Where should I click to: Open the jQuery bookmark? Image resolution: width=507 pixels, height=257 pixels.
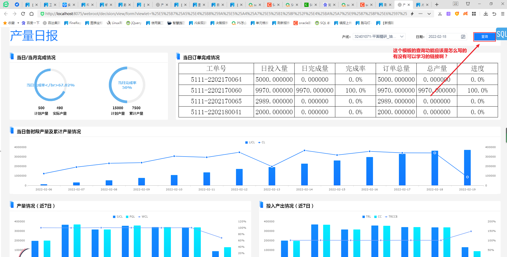pyautogui.click(x=134, y=23)
